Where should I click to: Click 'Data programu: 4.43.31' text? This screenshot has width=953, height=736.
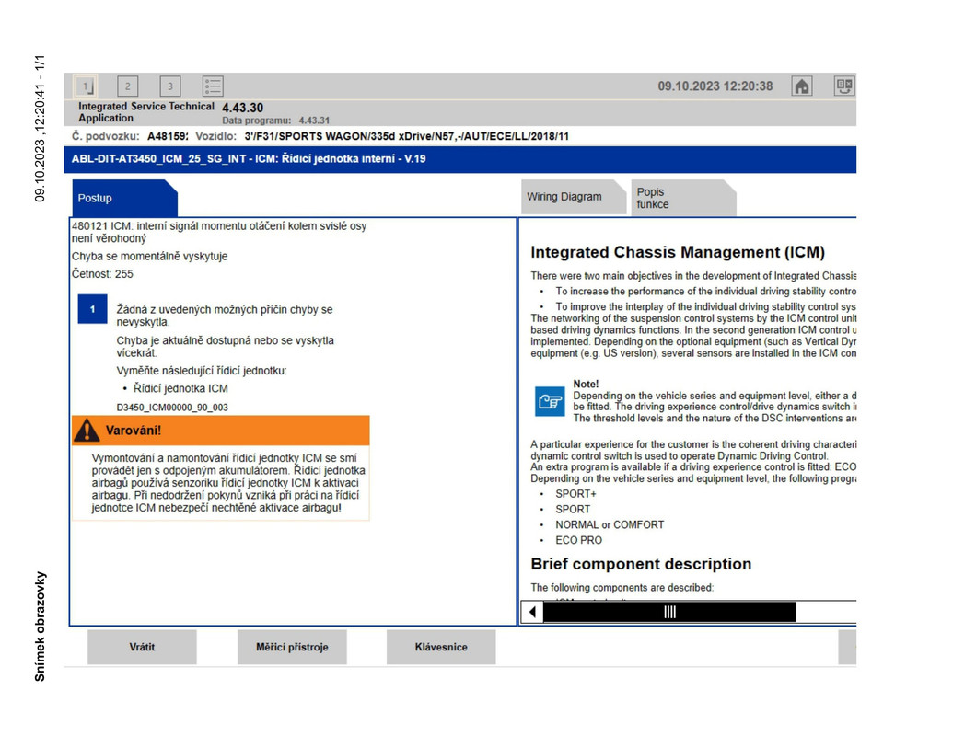(276, 121)
